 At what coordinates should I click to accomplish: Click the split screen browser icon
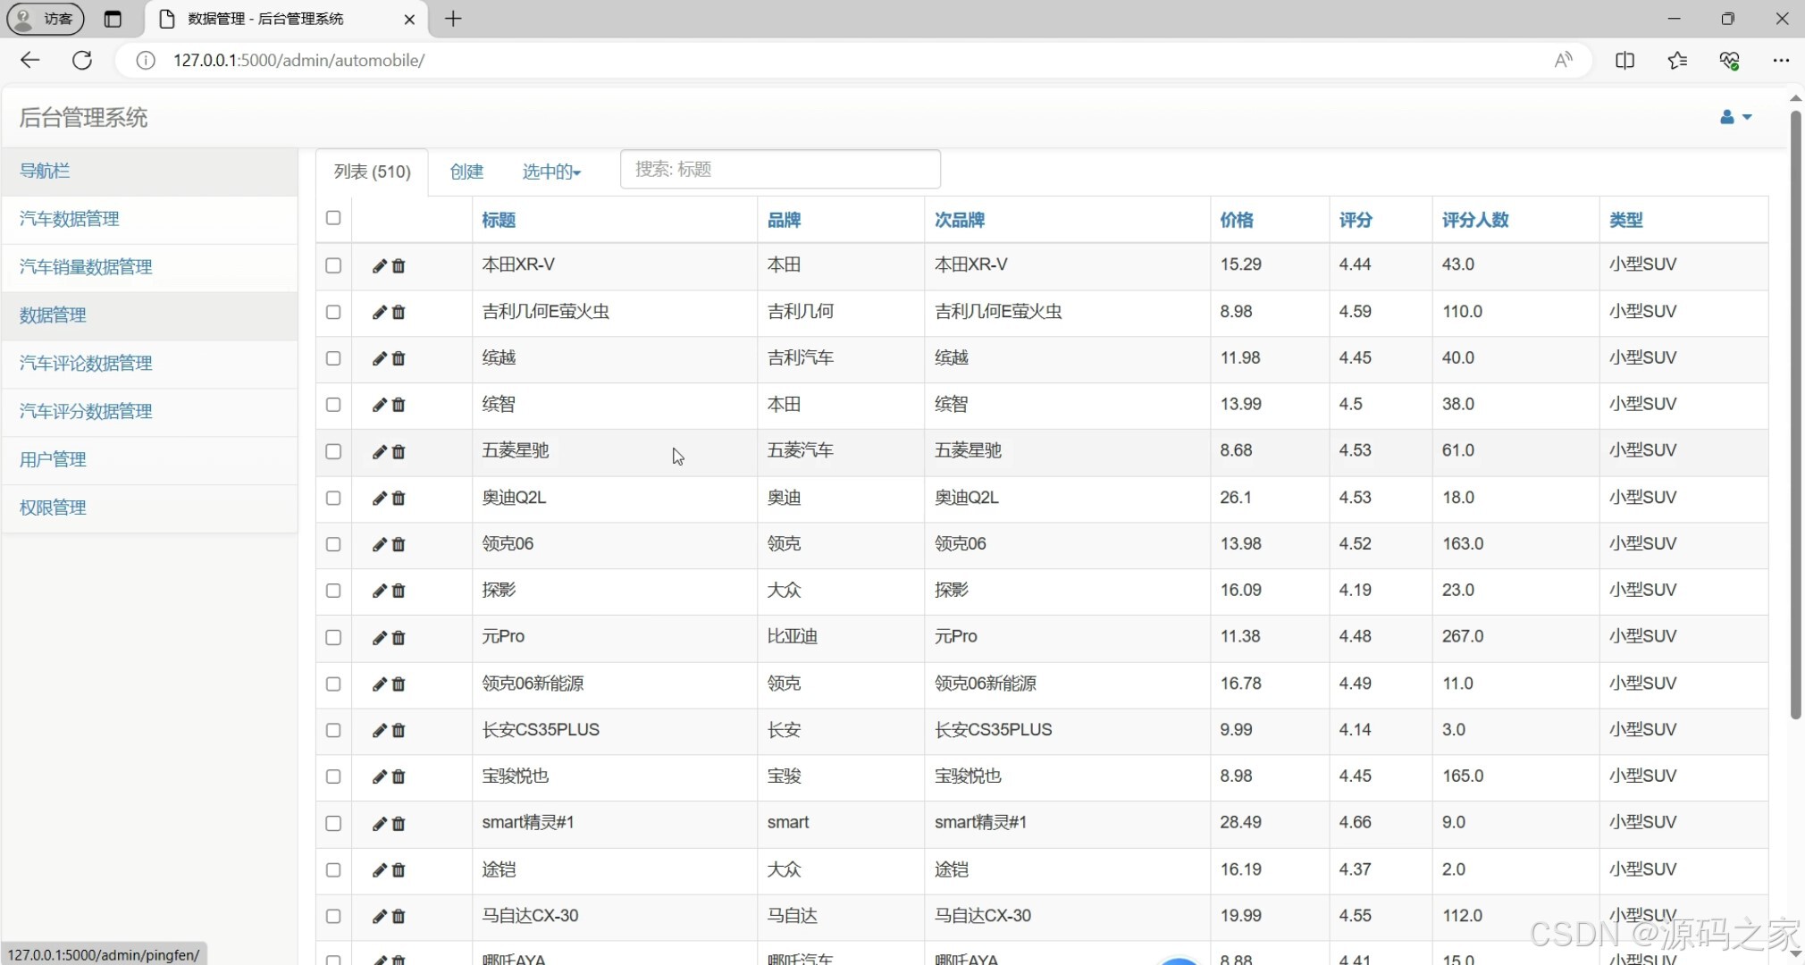click(x=1624, y=60)
